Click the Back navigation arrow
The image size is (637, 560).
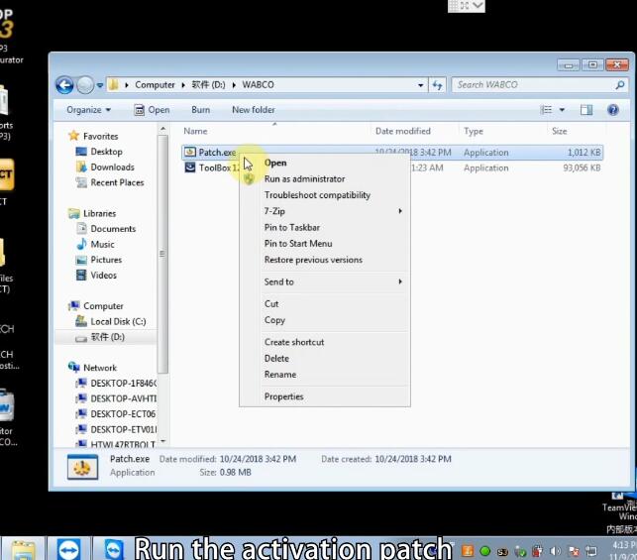point(64,85)
